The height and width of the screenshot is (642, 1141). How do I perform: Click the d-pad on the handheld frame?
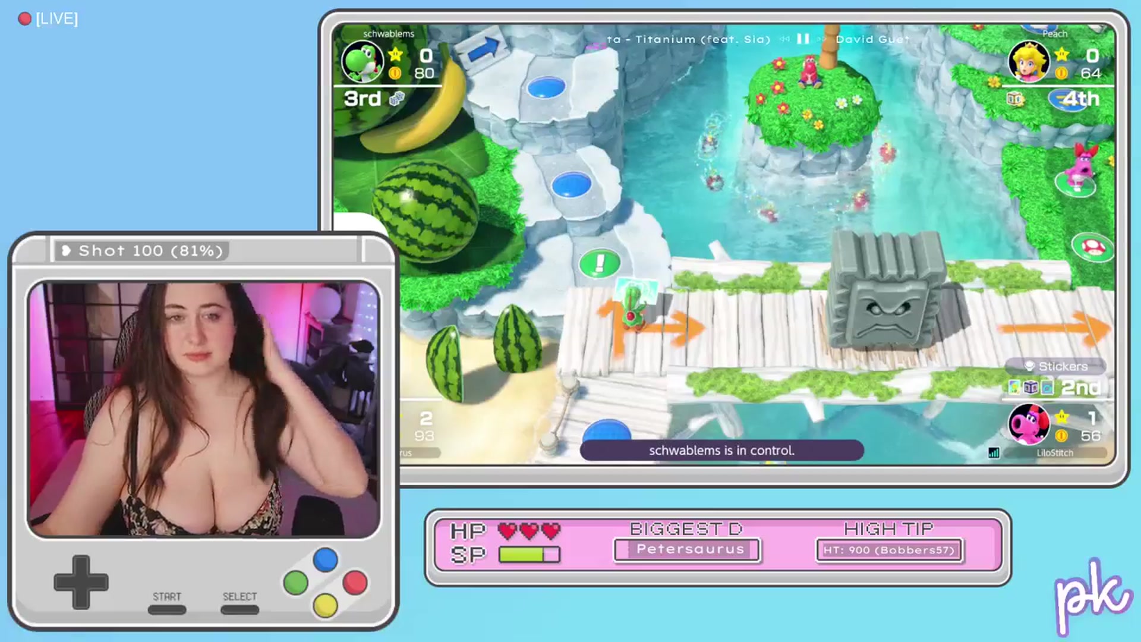coord(81,582)
